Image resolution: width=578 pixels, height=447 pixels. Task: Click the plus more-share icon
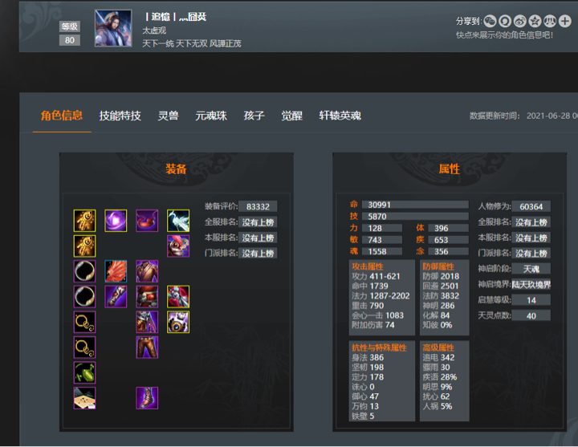[x=564, y=22]
